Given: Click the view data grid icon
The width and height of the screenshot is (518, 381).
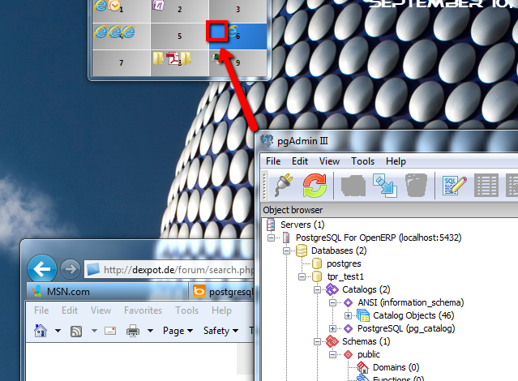Looking at the screenshot, I should coord(486,186).
